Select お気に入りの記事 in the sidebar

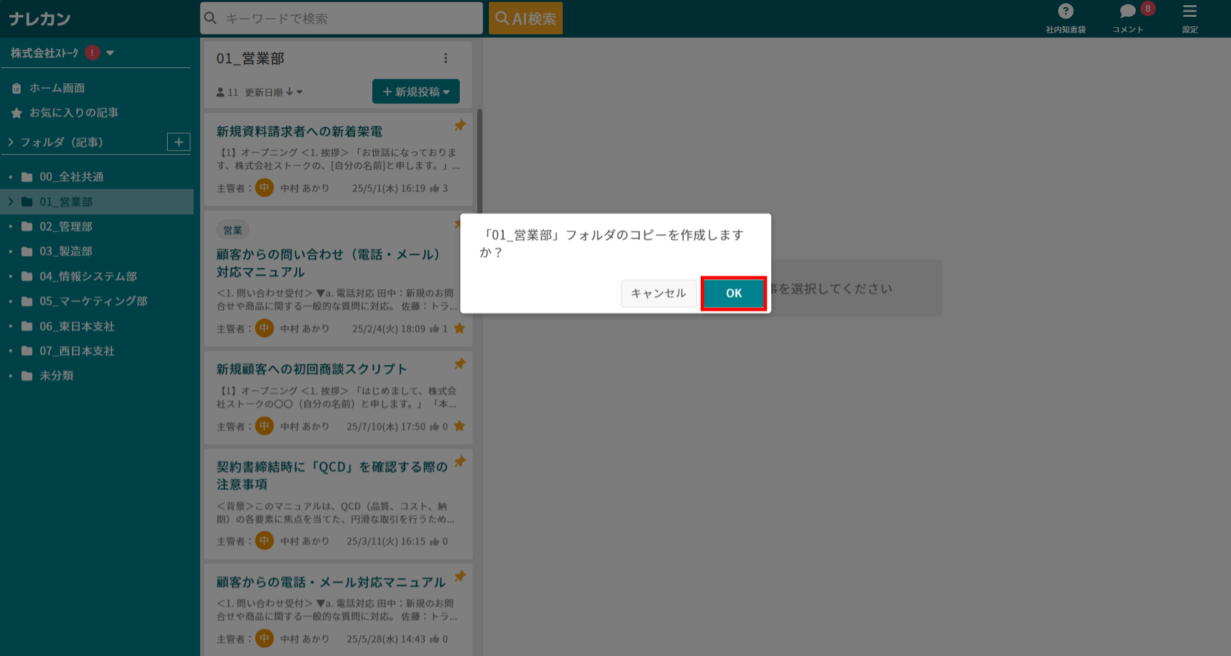point(73,112)
